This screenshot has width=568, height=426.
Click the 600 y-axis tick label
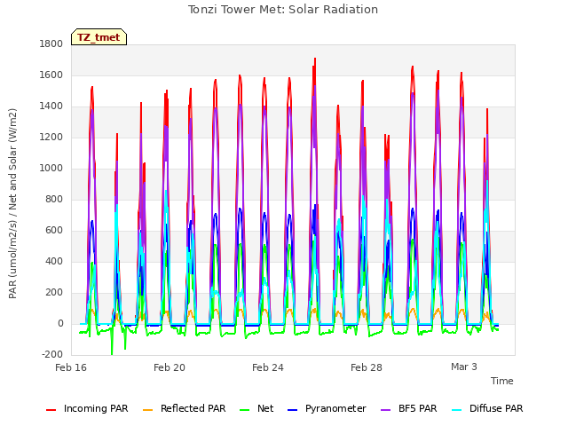54,231
